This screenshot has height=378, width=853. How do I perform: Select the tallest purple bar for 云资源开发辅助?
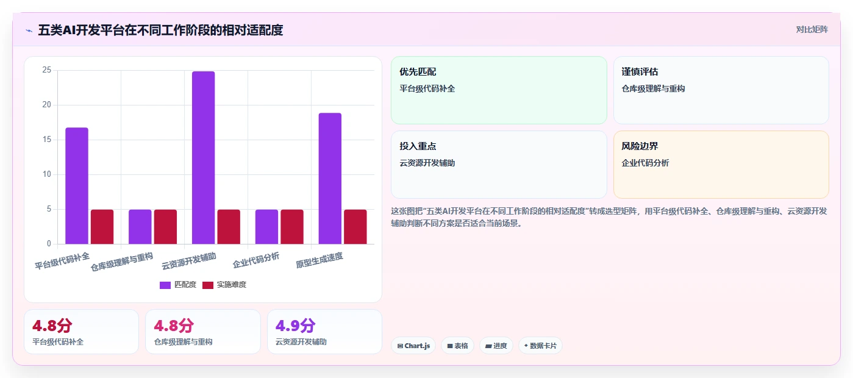203,158
